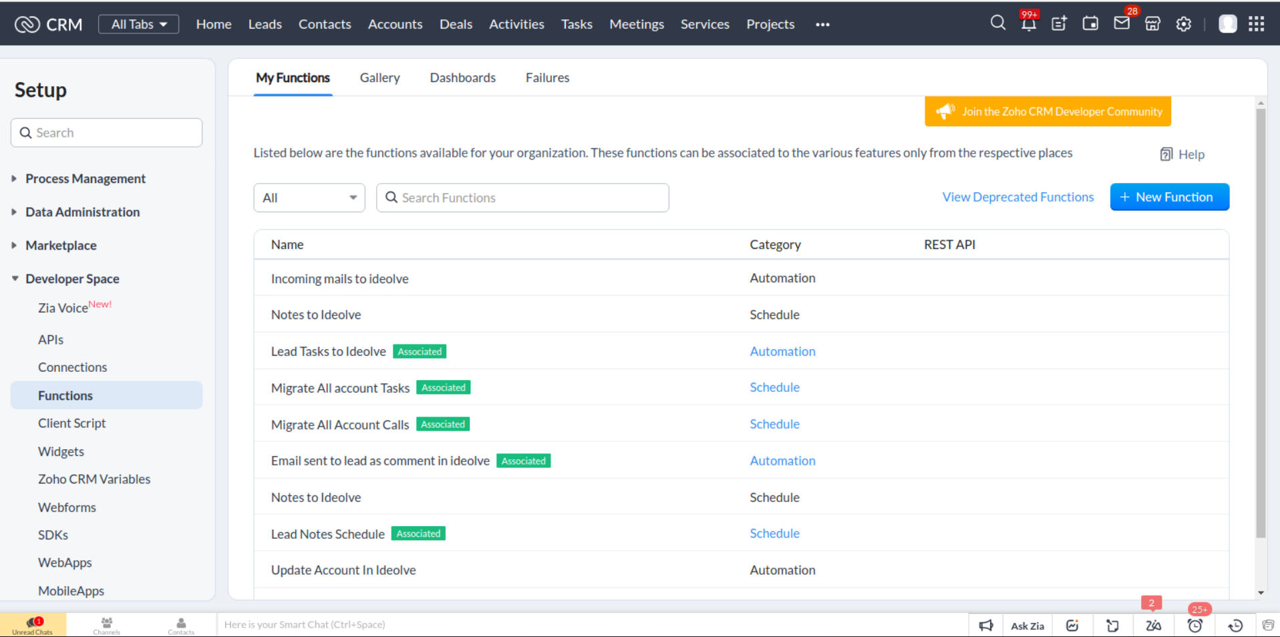Click the more tabs ellipsis icon
1280x637 pixels.
coord(822,25)
